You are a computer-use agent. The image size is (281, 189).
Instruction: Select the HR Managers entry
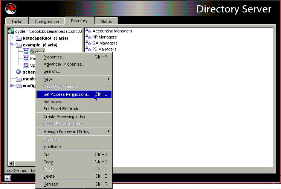104,37
